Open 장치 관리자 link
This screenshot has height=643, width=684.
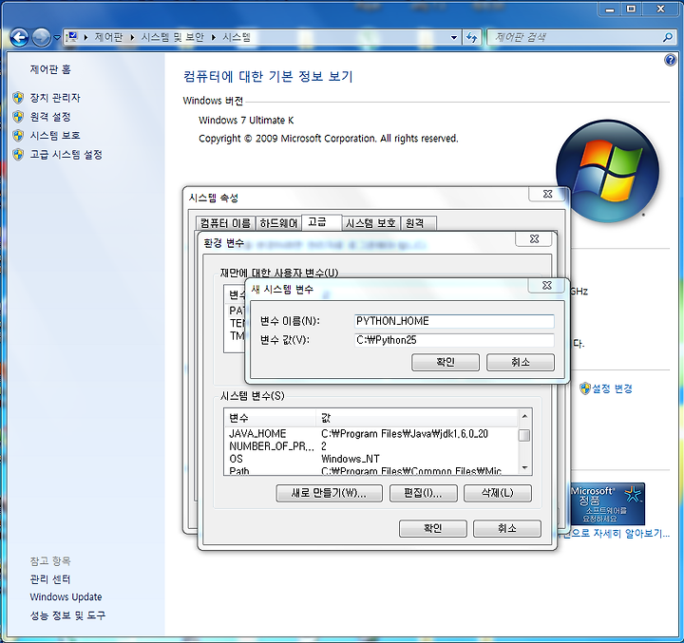[55, 98]
